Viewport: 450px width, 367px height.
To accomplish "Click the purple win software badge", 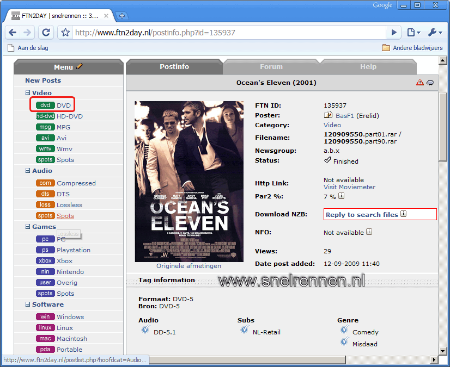I will 45,316.
